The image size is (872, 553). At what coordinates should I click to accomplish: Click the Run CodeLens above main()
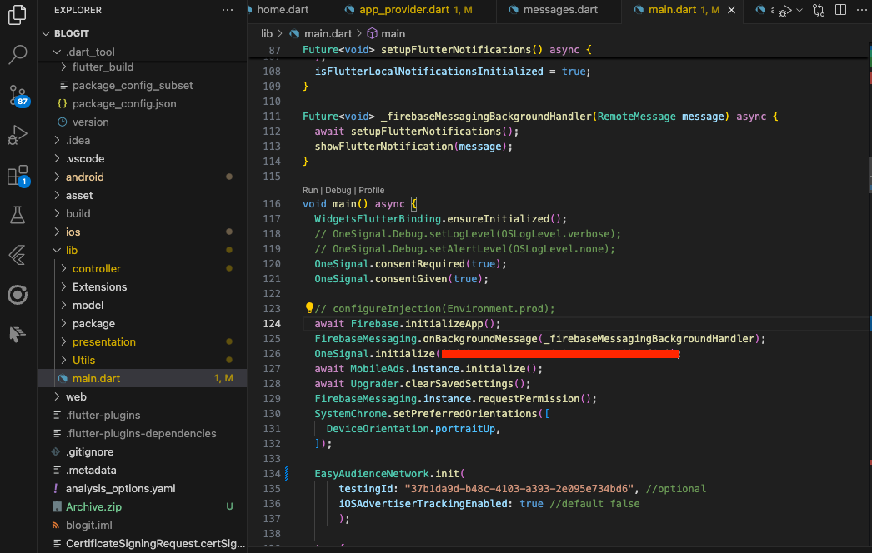[308, 190]
